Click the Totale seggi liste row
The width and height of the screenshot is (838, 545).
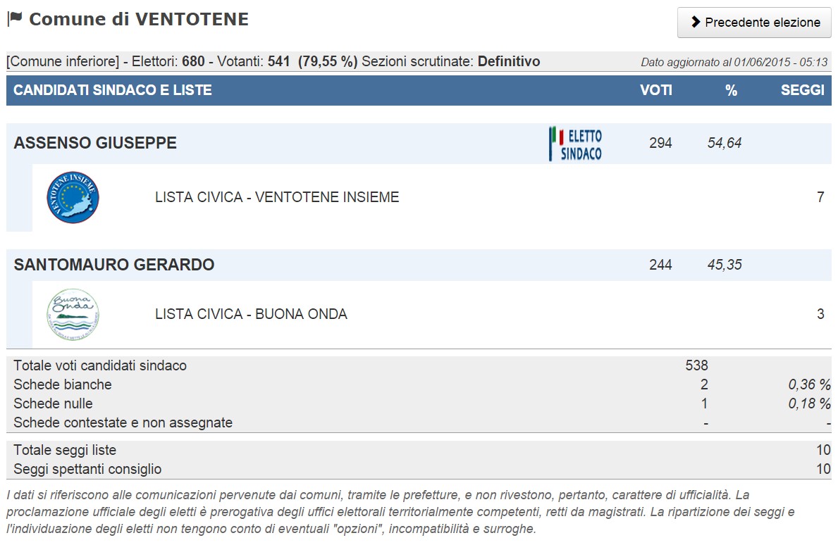click(x=419, y=450)
